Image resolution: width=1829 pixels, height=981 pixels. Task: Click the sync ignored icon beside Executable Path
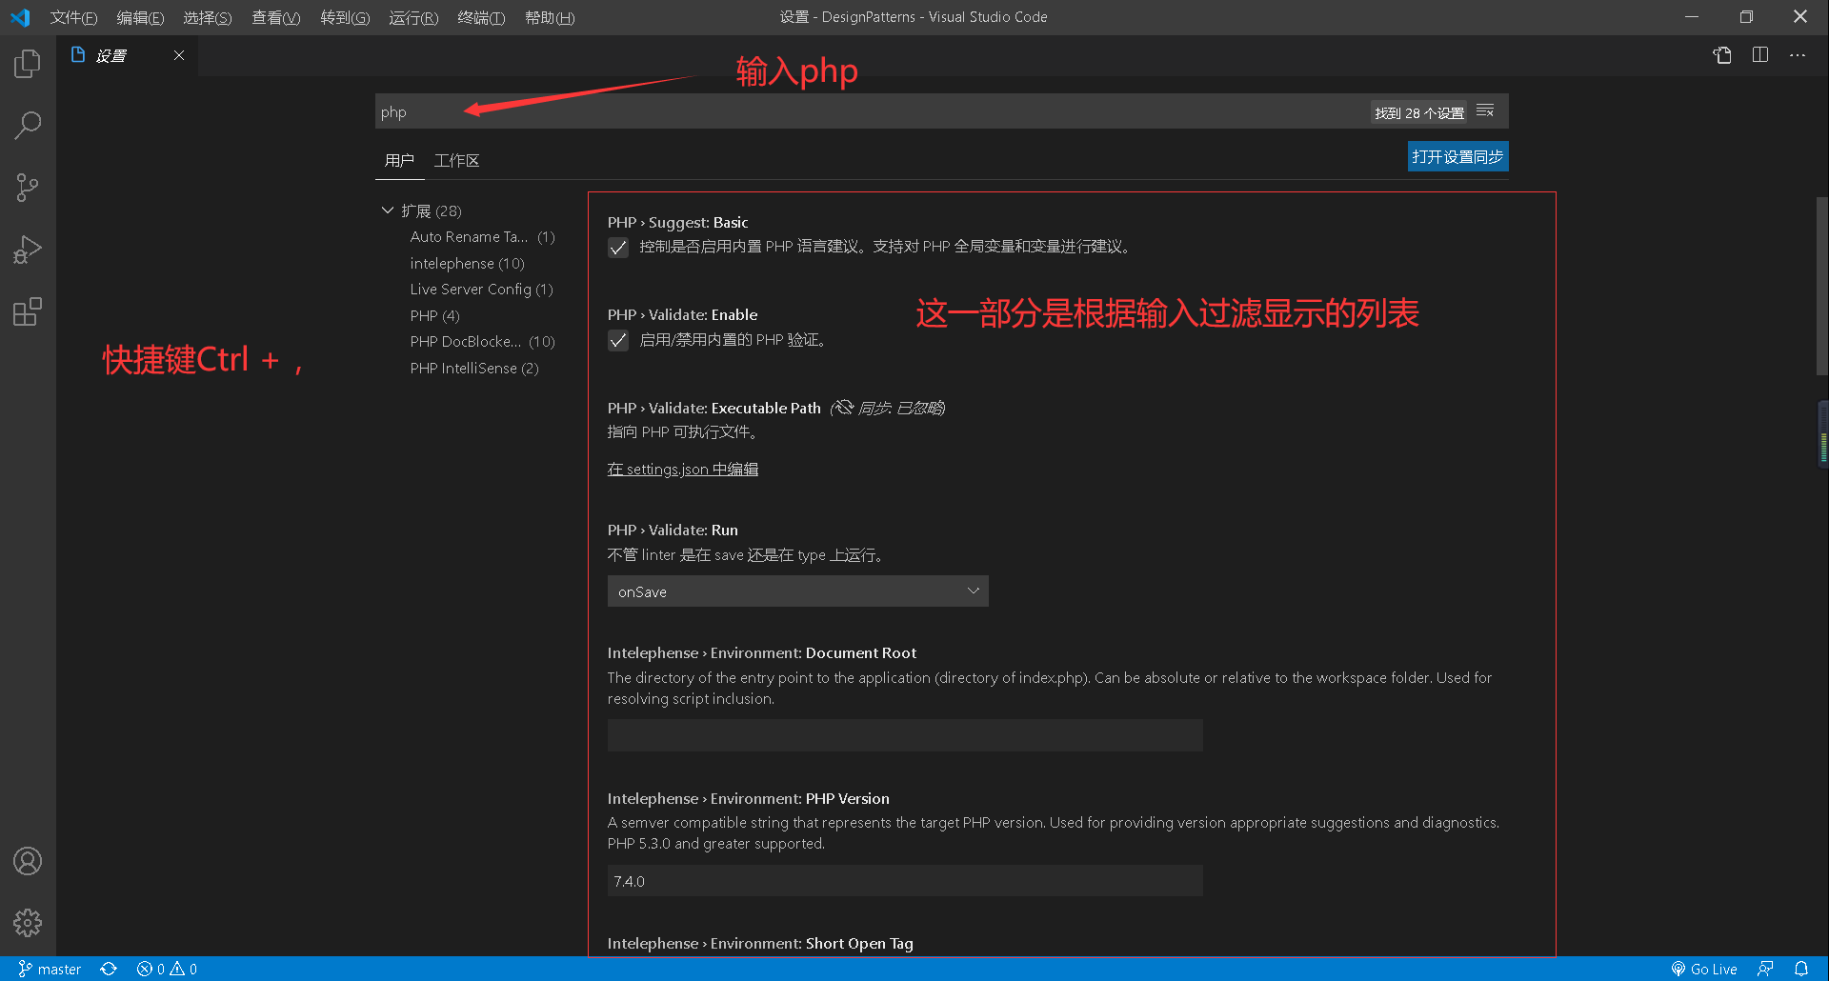pyautogui.click(x=843, y=408)
